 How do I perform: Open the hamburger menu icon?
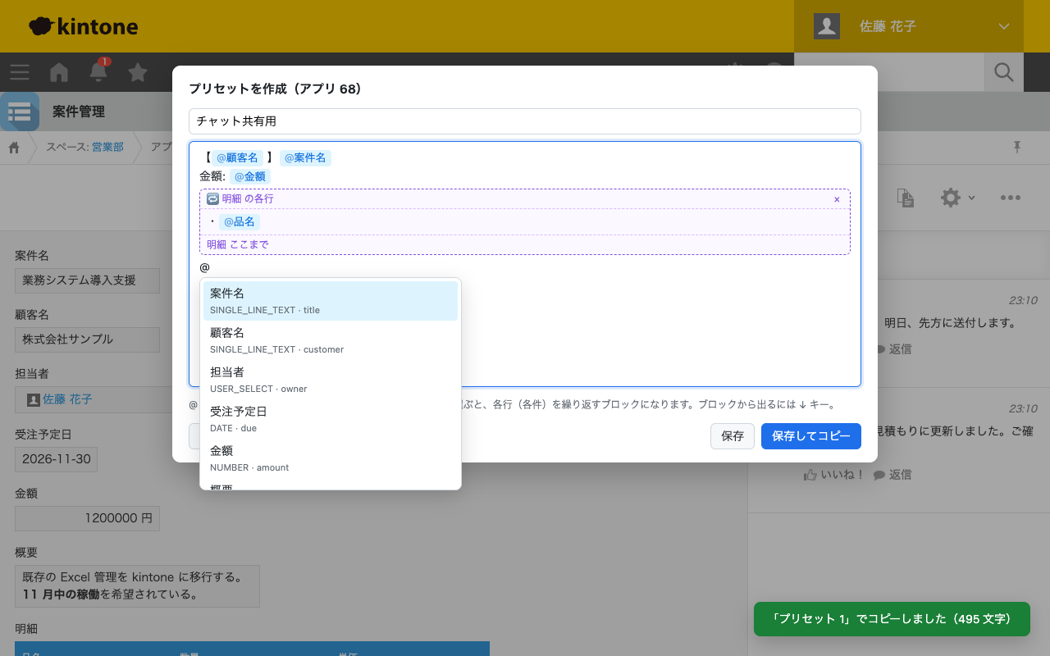tap(20, 72)
